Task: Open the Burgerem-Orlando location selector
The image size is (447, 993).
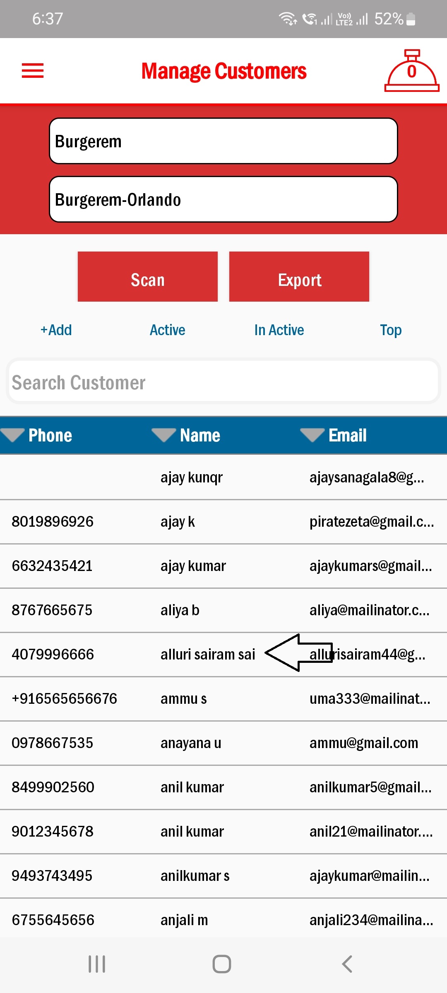Action: click(223, 199)
